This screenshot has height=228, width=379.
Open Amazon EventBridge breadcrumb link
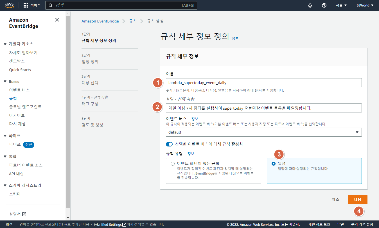tap(100, 21)
